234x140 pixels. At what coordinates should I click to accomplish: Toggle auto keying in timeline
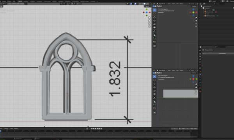click(x=87, y=129)
